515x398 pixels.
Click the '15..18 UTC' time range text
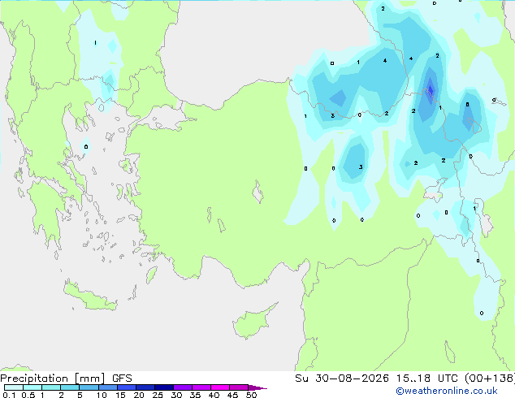(x=426, y=379)
